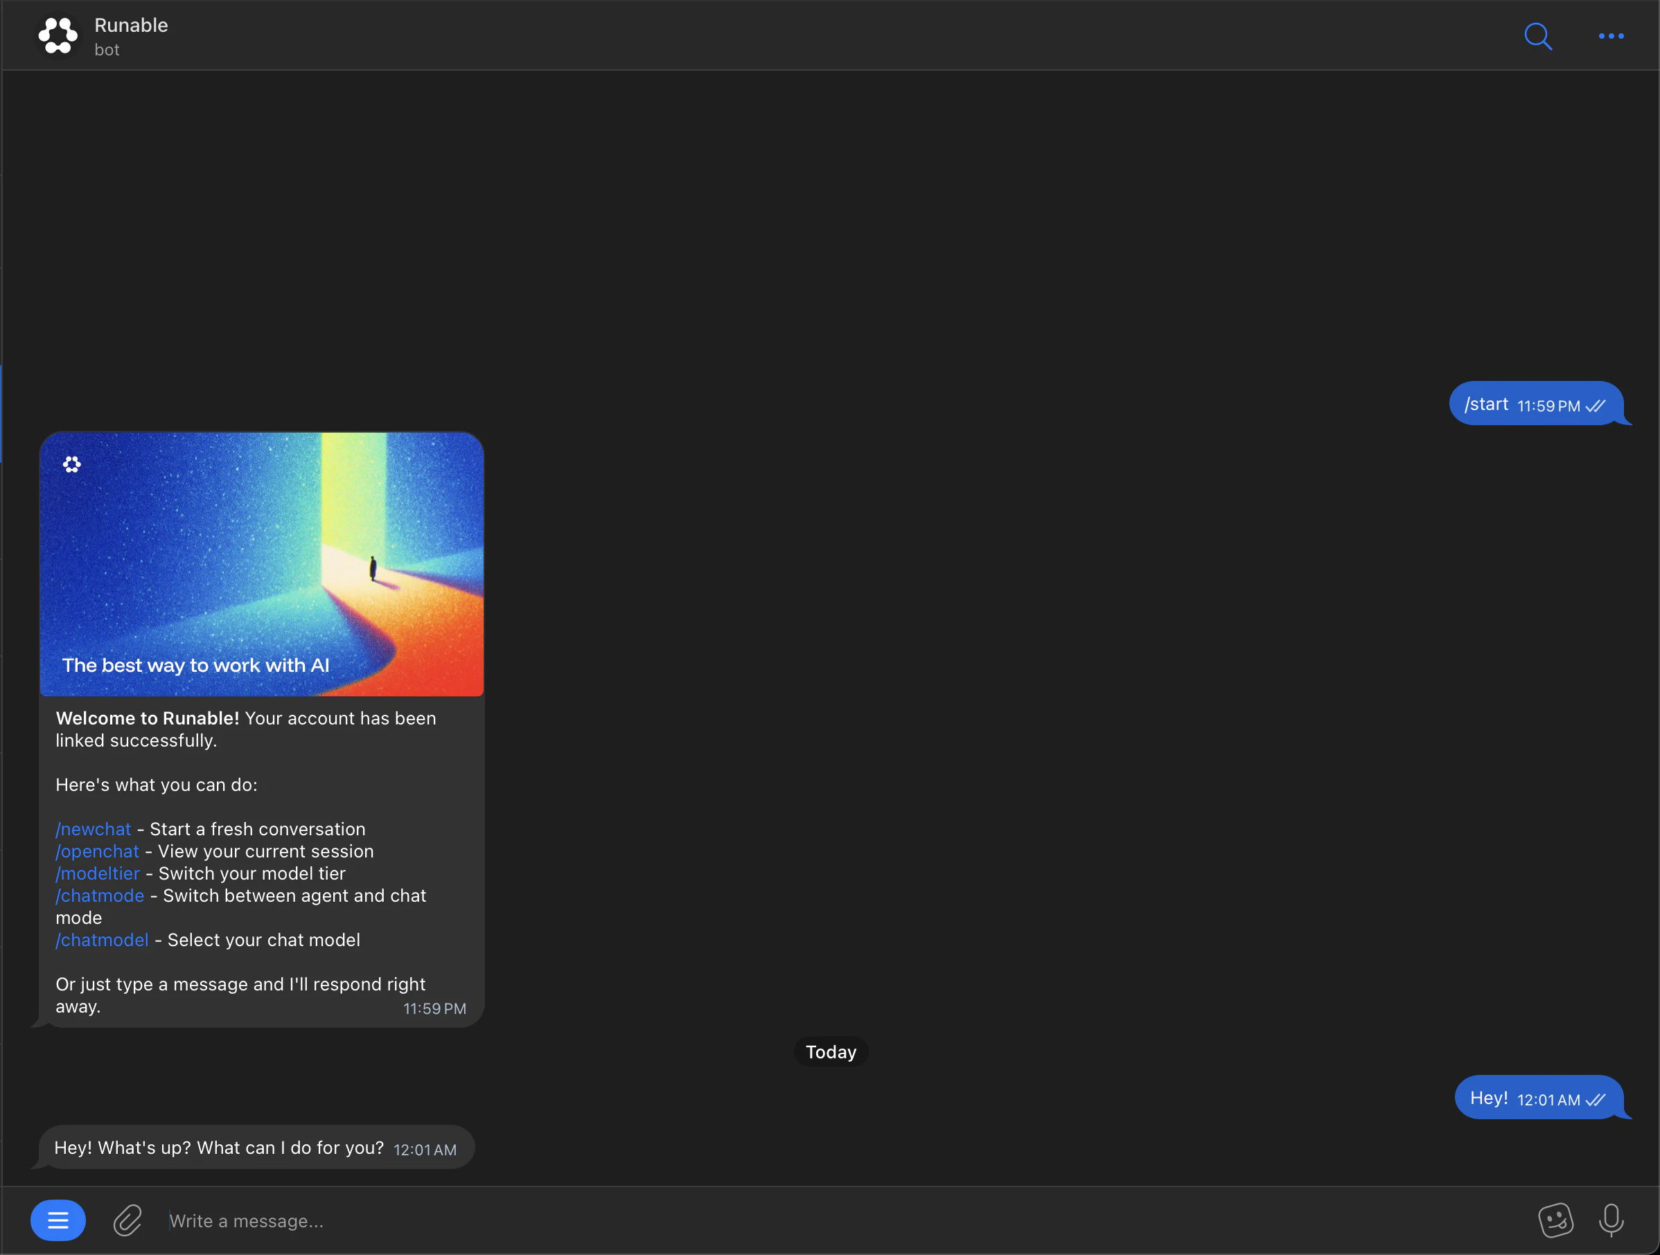Image resolution: width=1660 pixels, height=1255 pixels.
Task: Click the /modeltier command link
Action: point(98,873)
